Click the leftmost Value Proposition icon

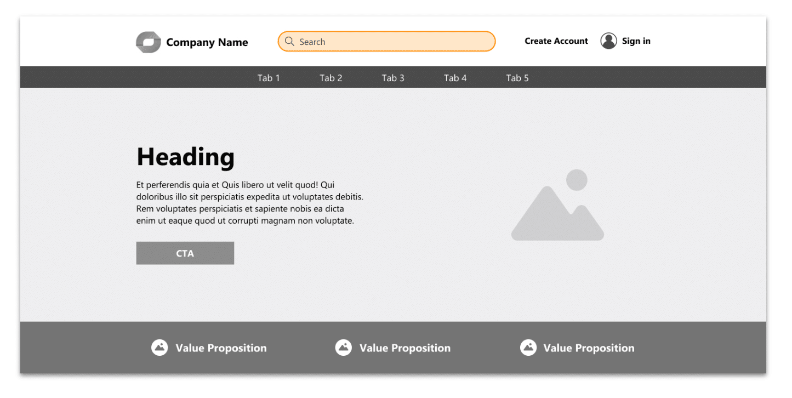point(159,348)
